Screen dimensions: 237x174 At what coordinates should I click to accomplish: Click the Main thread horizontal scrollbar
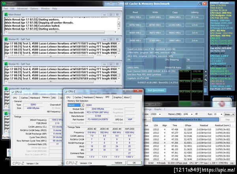56,32
